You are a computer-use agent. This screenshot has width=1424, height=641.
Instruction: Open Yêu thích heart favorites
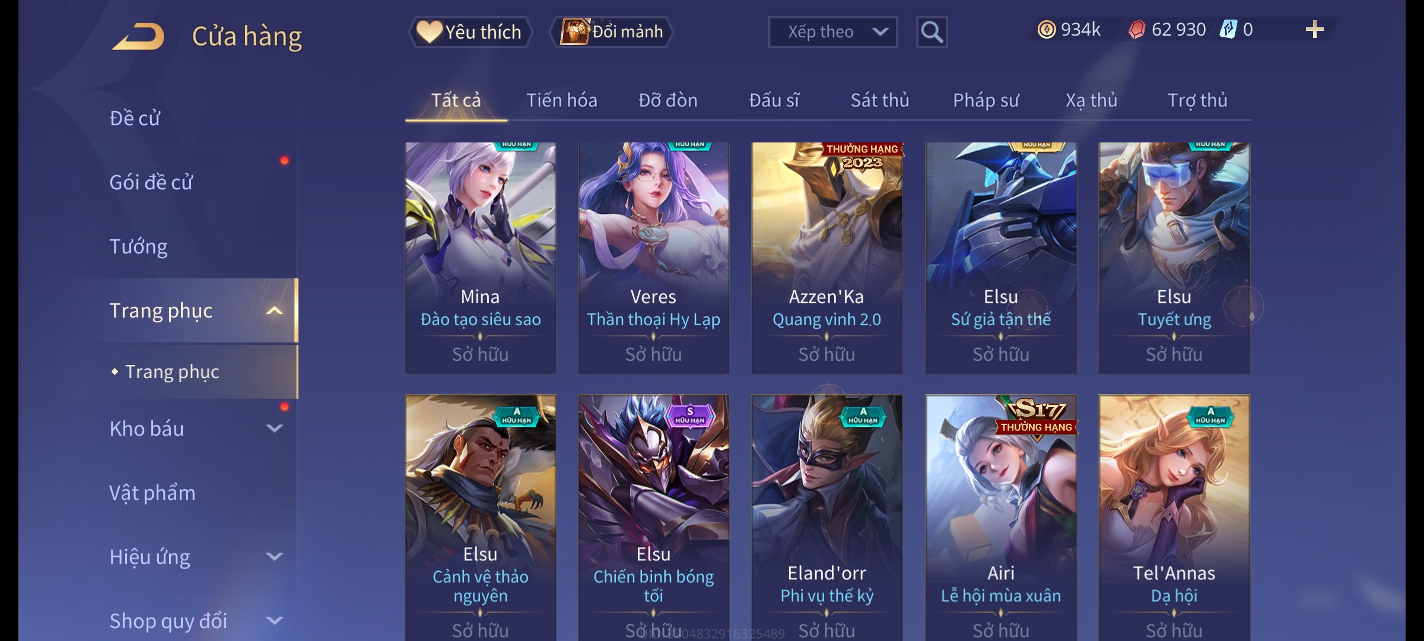[470, 32]
